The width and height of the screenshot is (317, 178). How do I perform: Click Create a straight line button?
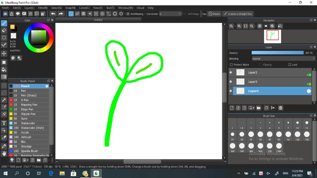238,14
